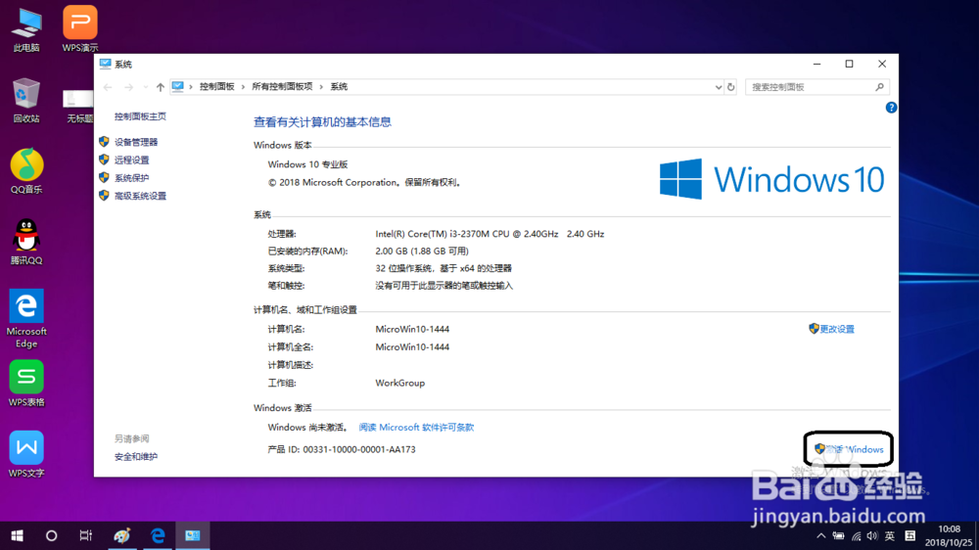This screenshot has height=550, width=979.
Task: Click the clock showing 10:08
Action: (x=949, y=528)
